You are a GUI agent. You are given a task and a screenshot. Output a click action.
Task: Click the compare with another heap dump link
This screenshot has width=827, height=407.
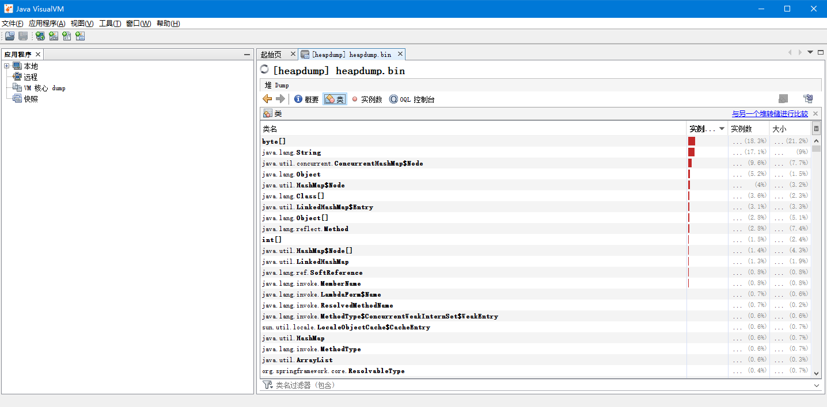point(770,114)
